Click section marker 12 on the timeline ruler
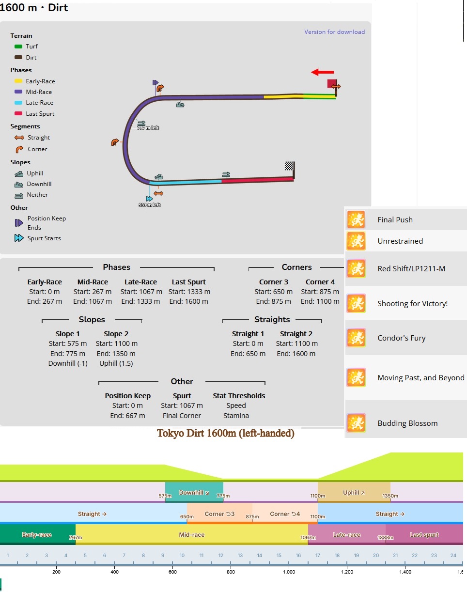The width and height of the screenshot is (467, 592). pyautogui.click(x=221, y=556)
